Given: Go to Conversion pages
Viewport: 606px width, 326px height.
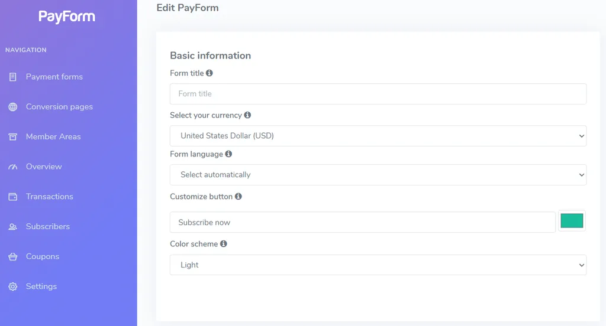Looking at the screenshot, I should 59,107.
